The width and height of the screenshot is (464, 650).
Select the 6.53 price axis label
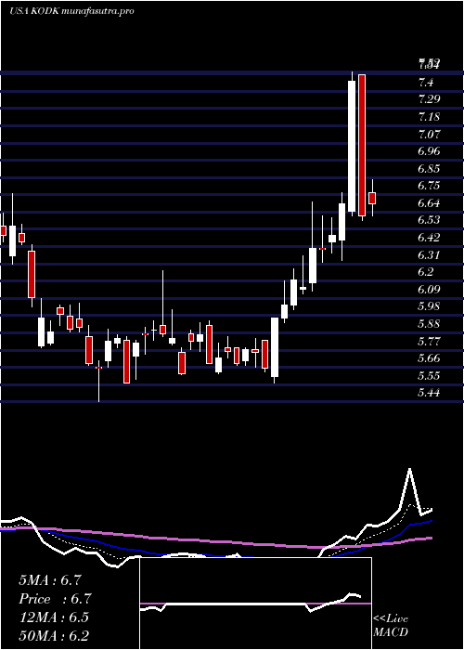pyautogui.click(x=429, y=220)
